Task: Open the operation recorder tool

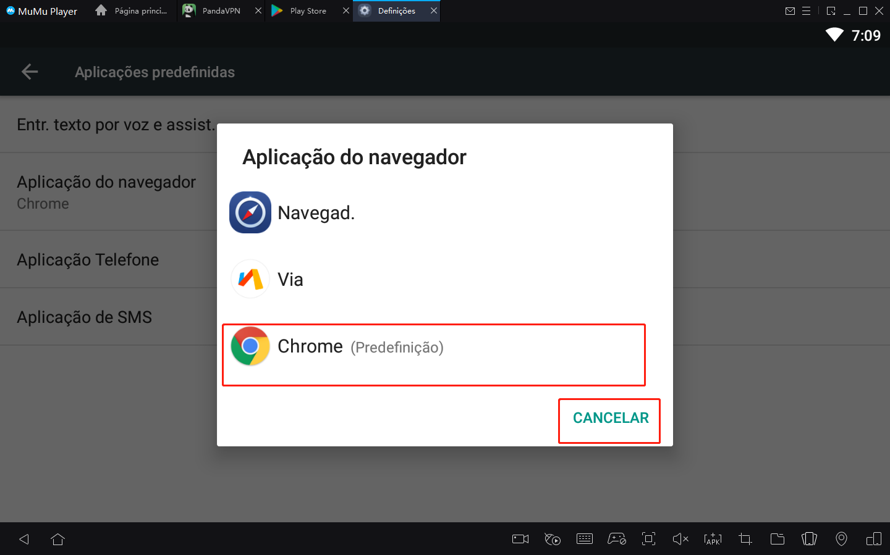Action: click(553, 538)
